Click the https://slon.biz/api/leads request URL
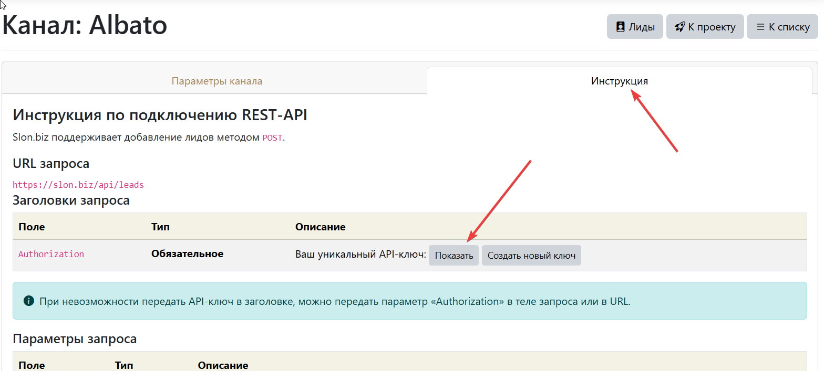The width and height of the screenshot is (824, 371). pos(78,185)
